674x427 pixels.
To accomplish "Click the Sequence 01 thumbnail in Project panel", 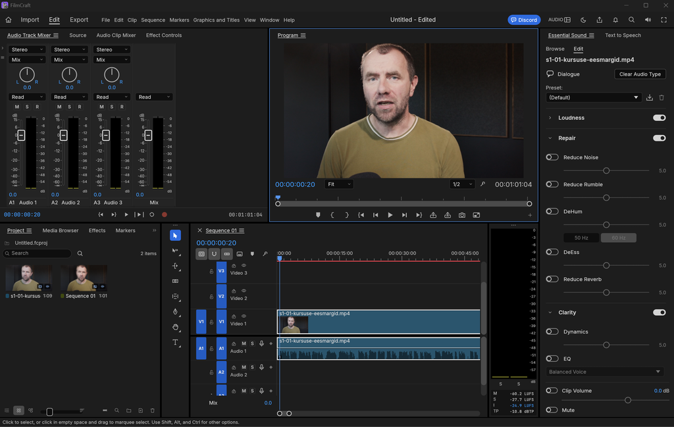I will (x=84, y=278).
